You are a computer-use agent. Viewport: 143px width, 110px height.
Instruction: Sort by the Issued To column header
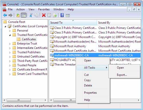point(73,22)
